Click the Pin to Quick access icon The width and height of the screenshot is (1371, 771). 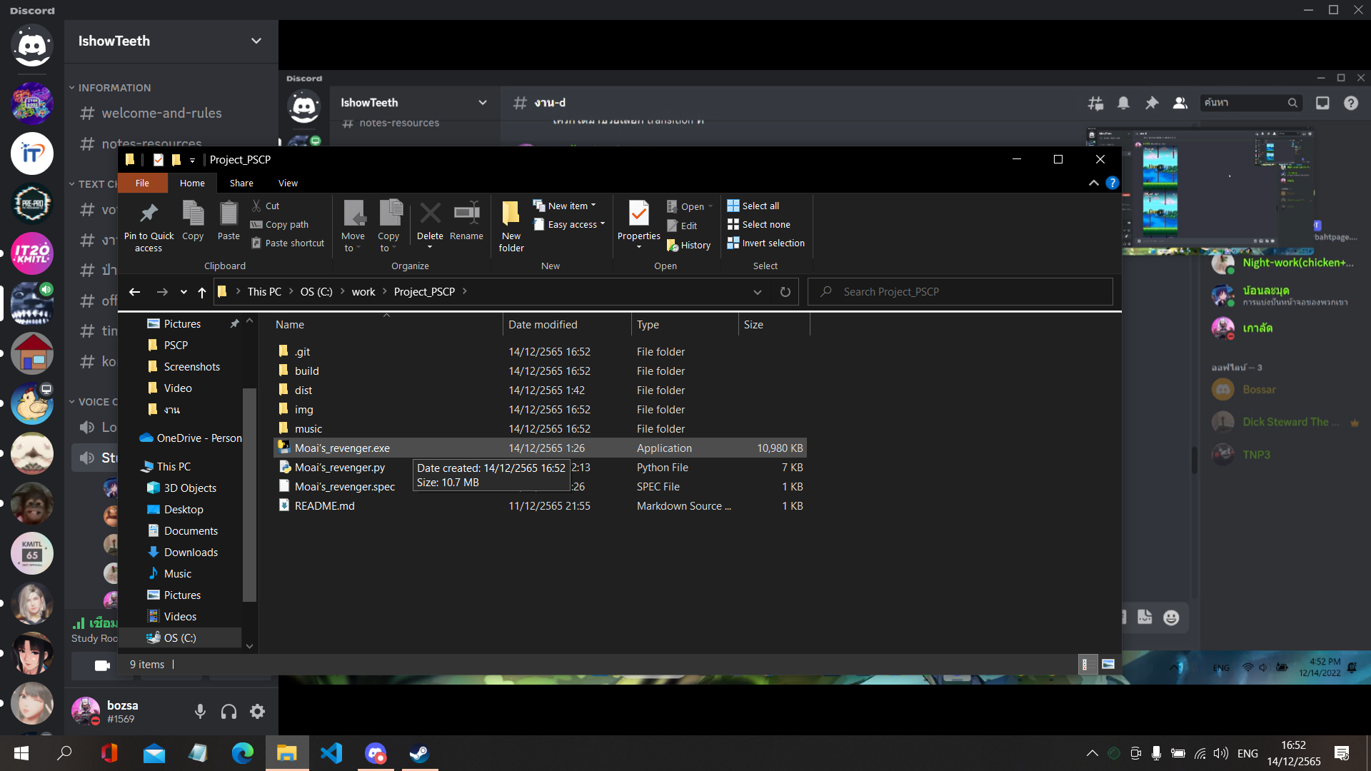coord(149,214)
